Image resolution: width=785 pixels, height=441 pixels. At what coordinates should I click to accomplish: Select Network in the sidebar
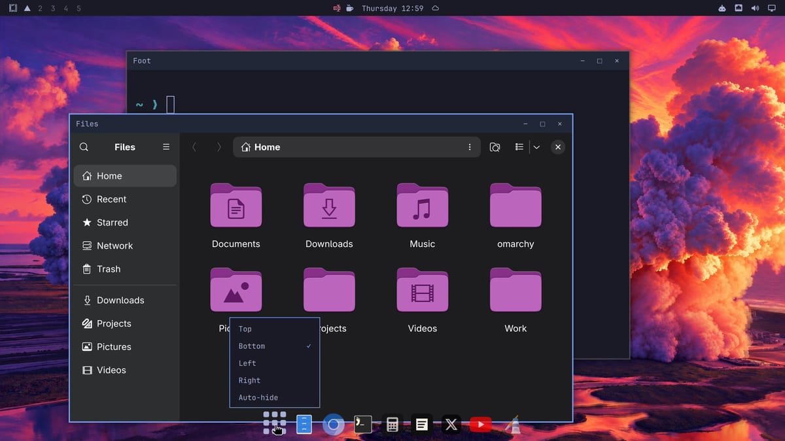[125, 246]
